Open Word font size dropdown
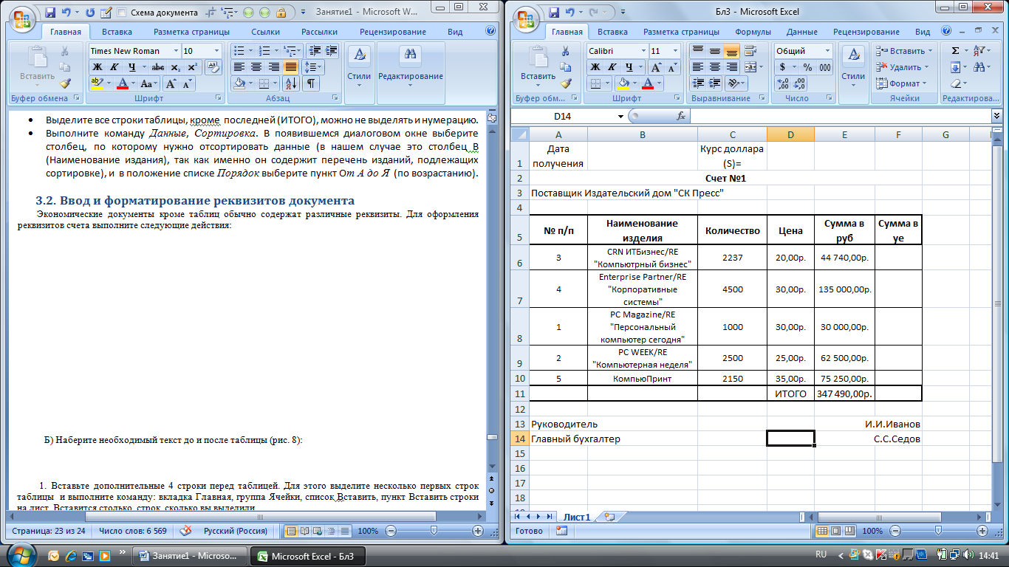 click(216, 51)
